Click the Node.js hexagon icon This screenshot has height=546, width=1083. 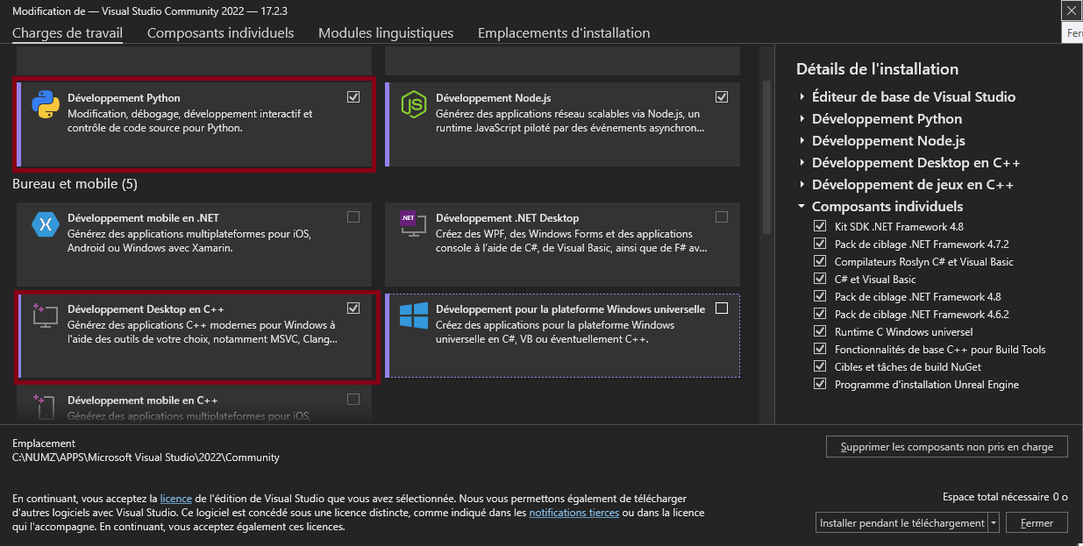pyautogui.click(x=413, y=103)
